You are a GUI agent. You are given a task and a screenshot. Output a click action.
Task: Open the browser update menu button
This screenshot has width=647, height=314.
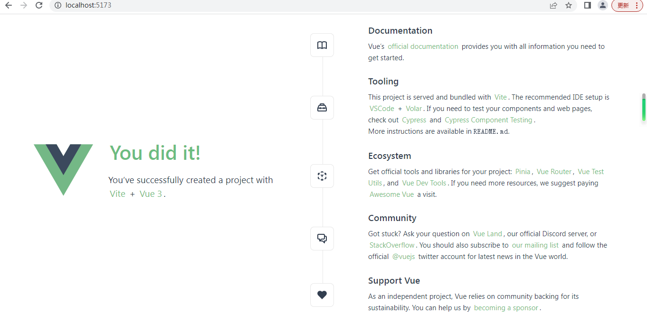pyautogui.click(x=627, y=5)
